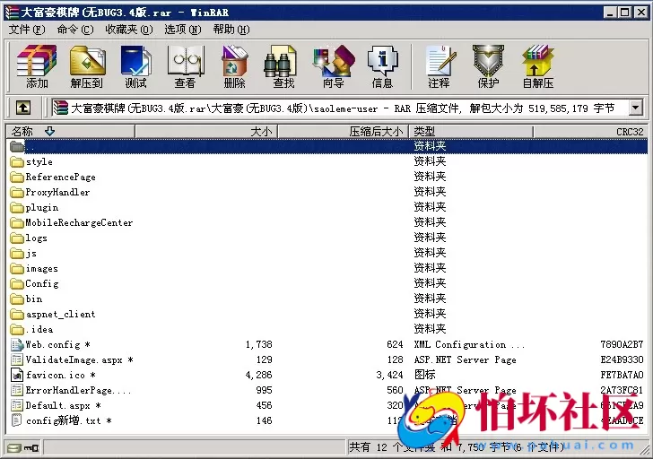Click the 自解压 (SFX) toolbar icon

537,66
